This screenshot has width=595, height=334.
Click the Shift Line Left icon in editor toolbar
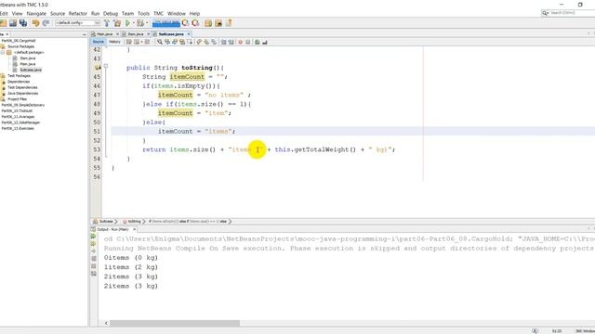click(x=223, y=42)
